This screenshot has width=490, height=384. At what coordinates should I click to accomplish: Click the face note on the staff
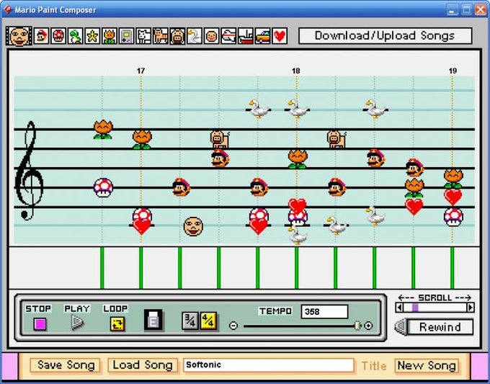(193, 226)
